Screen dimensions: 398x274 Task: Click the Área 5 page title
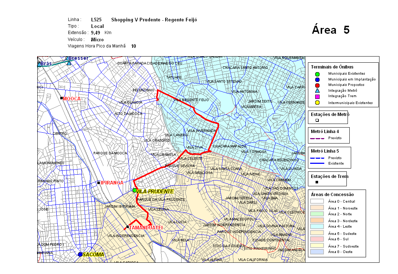pos(331,30)
